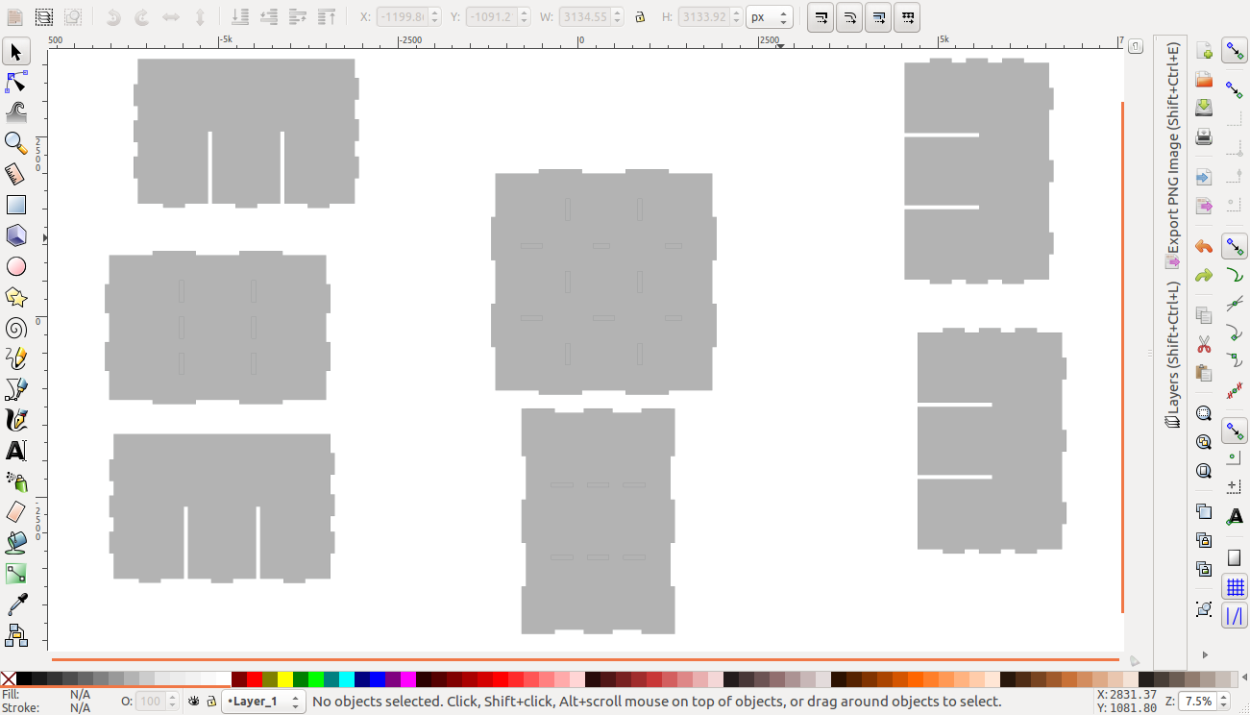Screen dimensions: 1250x715
Task: Open the Export PNG Image panel tab
Action: pyautogui.click(x=1172, y=155)
